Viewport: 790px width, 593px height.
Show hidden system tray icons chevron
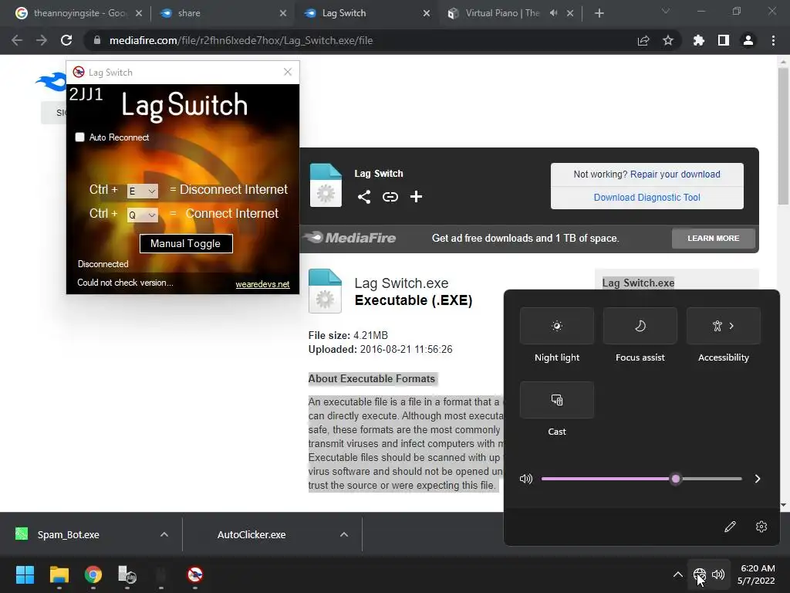tap(677, 574)
